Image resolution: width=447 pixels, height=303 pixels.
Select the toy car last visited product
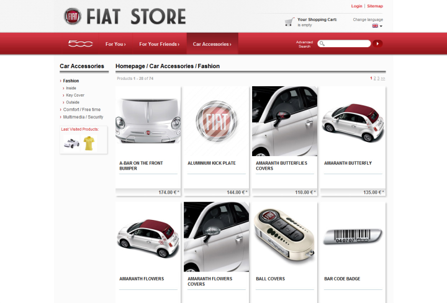pyautogui.click(x=72, y=143)
